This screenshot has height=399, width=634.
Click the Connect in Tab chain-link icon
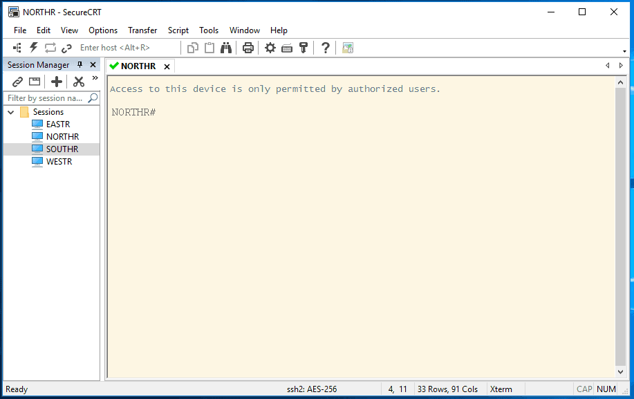click(x=66, y=48)
